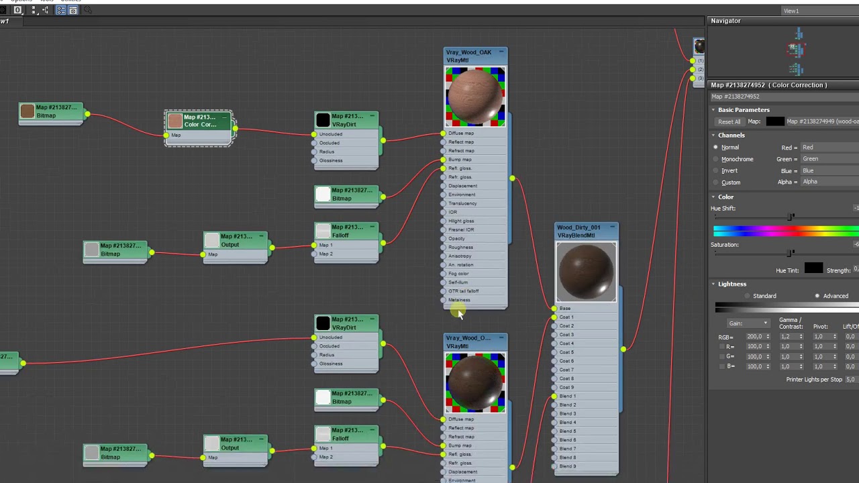Open the Map #2138274949 map button
The image size is (859, 483).
(x=822, y=121)
